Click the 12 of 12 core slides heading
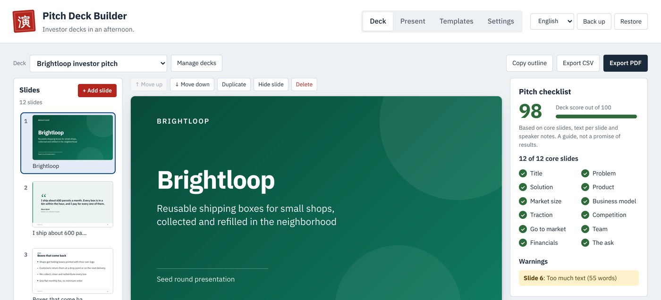The width and height of the screenshot is (661, 300). 548,158
